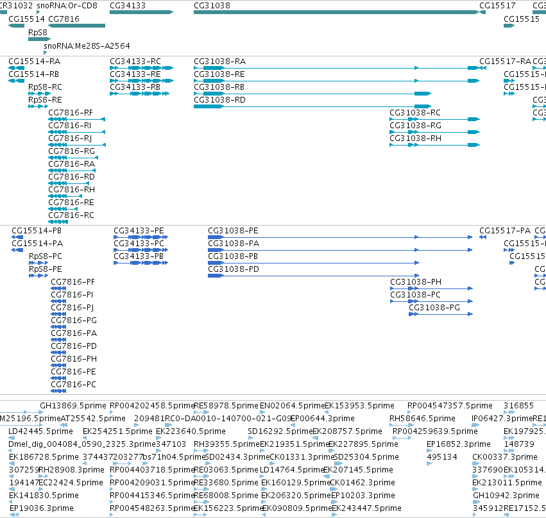
Task: Select transcript CG7816-RG
Action: [x=71, y=151]
